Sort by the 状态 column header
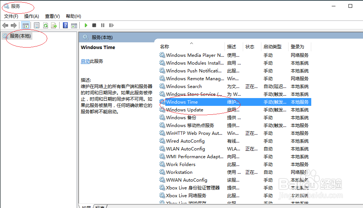This screenshot has height=208, width=363. point(250,47)
